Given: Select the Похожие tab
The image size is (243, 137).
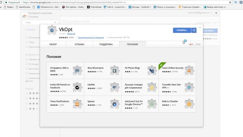Looking at the screenshot, I should point(133,45).
